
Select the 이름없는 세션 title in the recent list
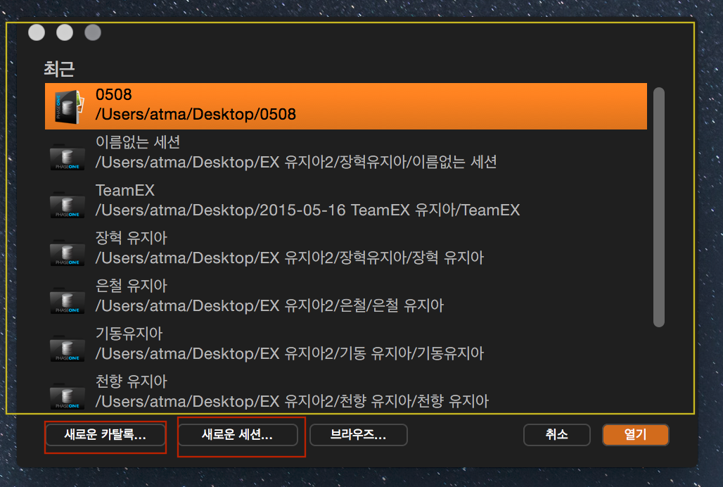pyautogui.click(x=138, y=142)
